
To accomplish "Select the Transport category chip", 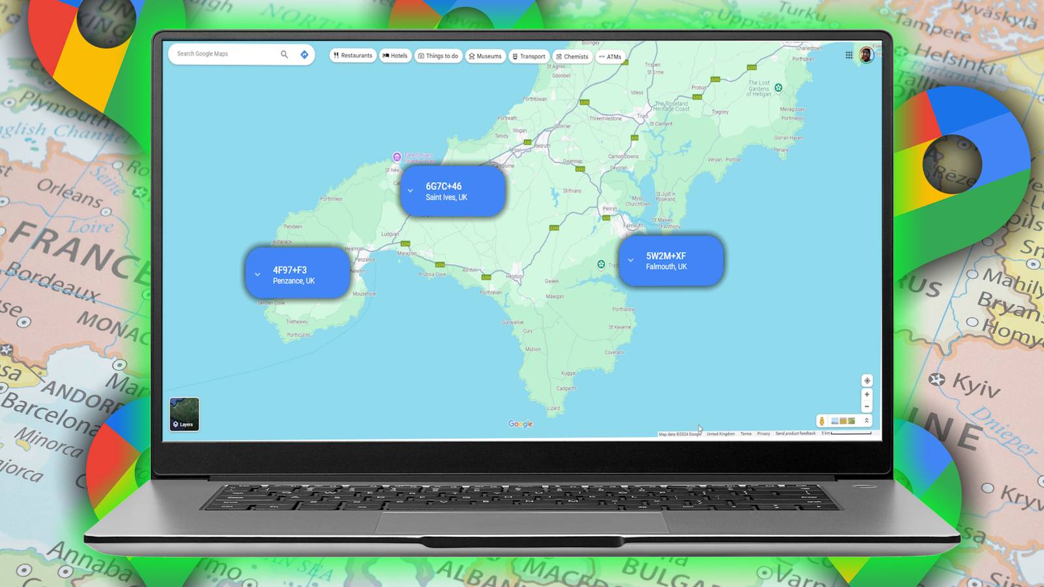I will click(x=529, y=57).
